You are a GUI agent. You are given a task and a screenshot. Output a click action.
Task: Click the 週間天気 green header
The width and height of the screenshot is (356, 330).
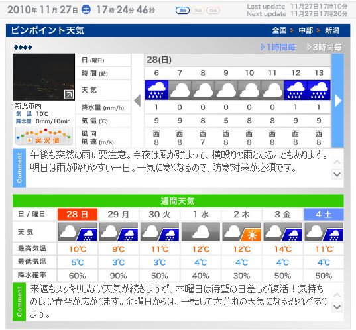(178, 201)
